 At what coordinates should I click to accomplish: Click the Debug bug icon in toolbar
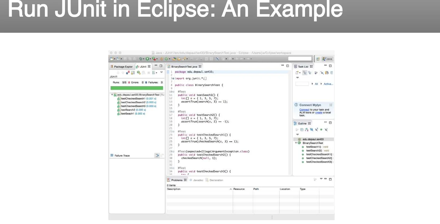(141, 59)
